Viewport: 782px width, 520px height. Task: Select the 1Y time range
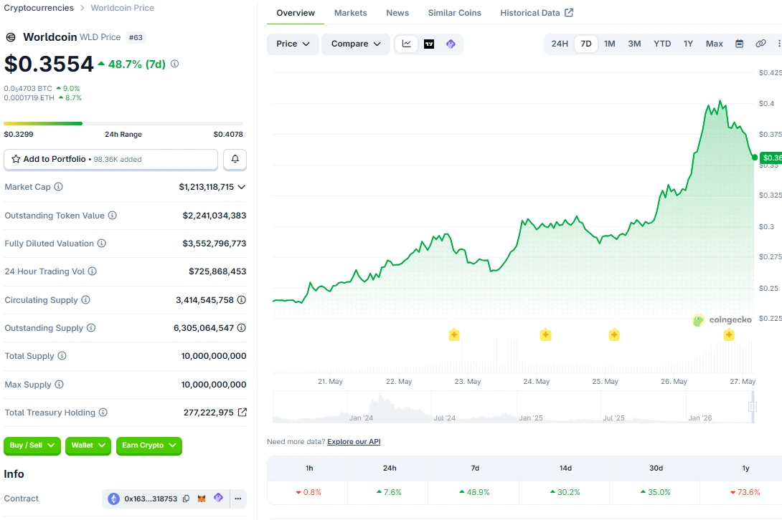[x=688, y=44]
